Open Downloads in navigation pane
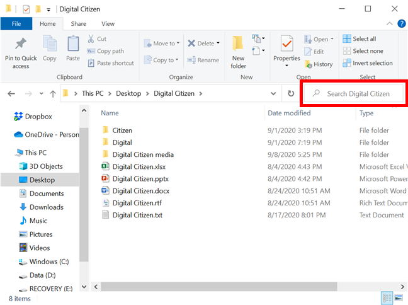Screen dimensions: 408x305 tap(42, 207)
